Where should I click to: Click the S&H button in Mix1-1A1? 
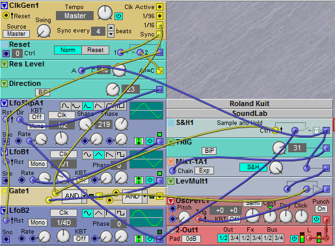click(253, 167)
